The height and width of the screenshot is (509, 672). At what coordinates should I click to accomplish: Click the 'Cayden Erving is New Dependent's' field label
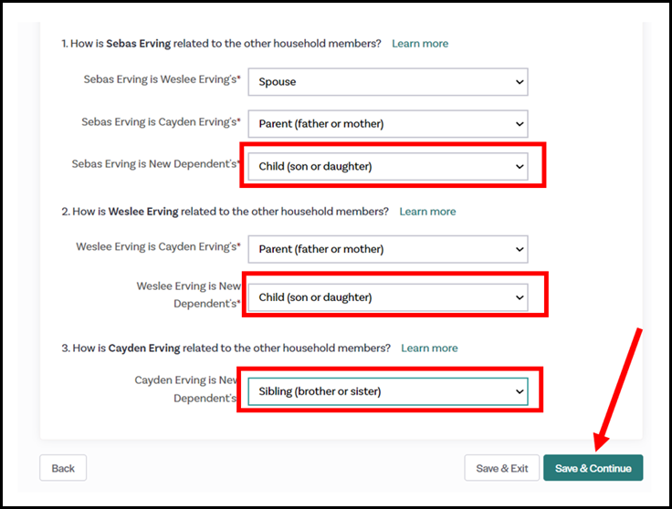tap(186, 389)
